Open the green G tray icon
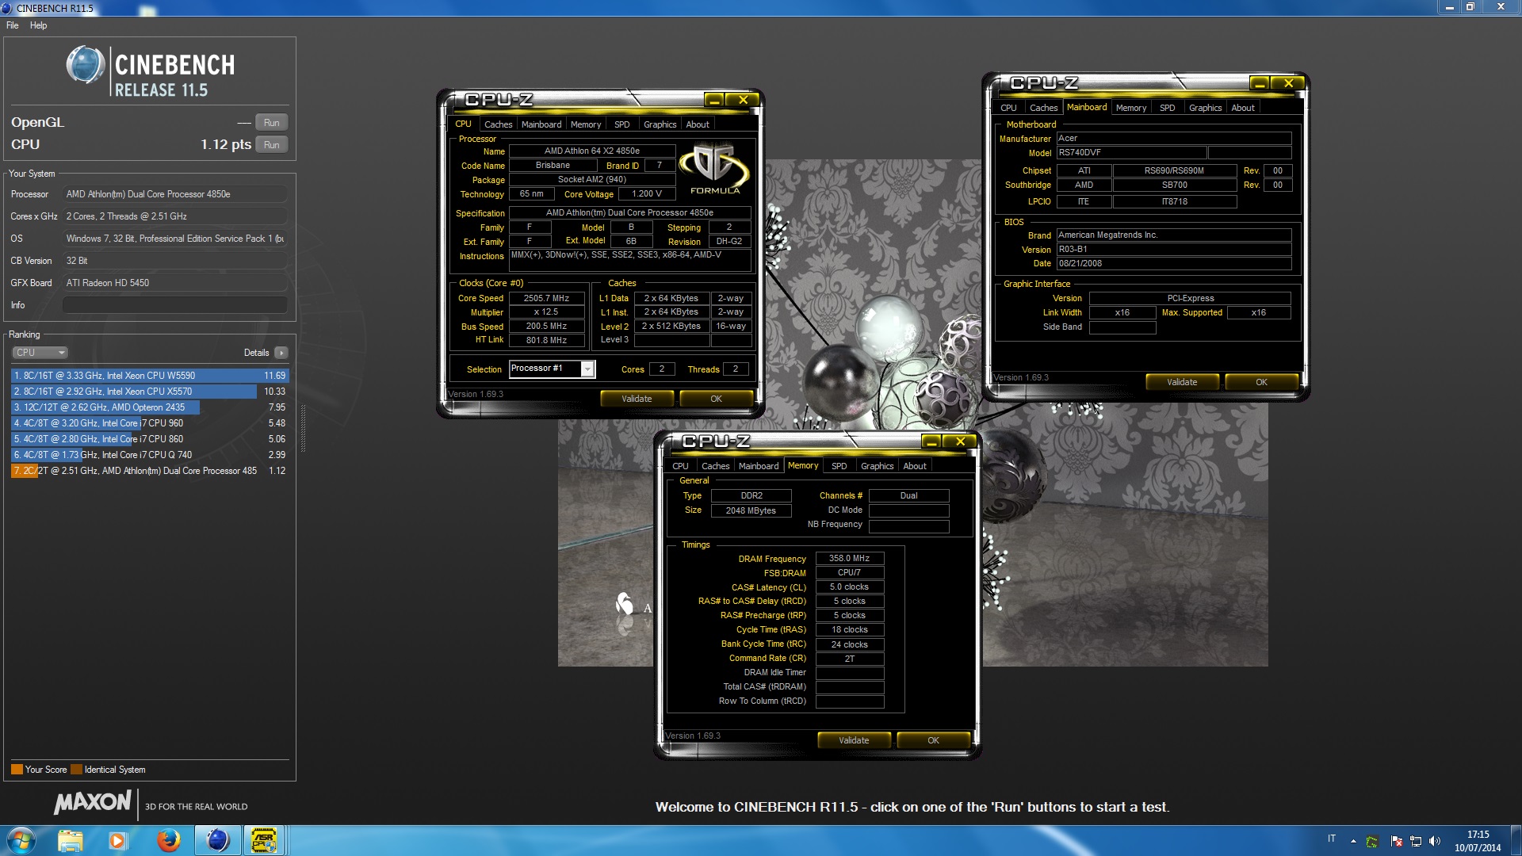The height and width of the screenshot is (856, 1522). (x=1372, y=841)
